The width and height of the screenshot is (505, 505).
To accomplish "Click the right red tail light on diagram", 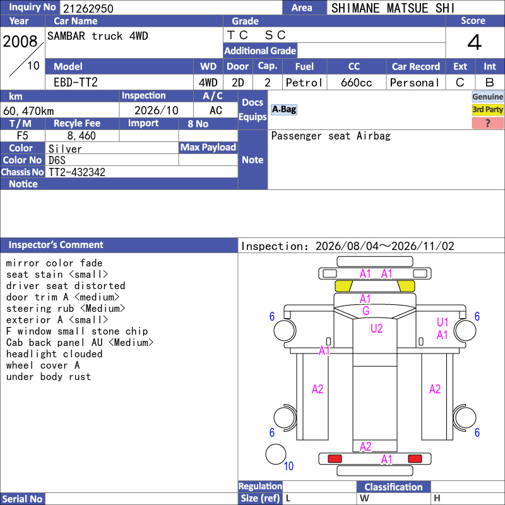I will 415,459.
